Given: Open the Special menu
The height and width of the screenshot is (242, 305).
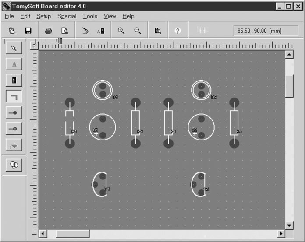Looking at the screenshot, I should [x=67, y=16].
